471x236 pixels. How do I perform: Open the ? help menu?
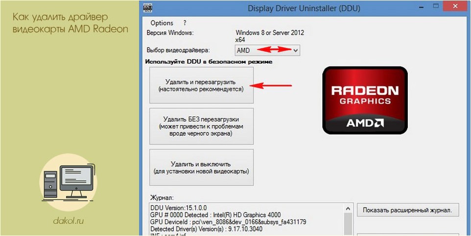pyautogui.click(x=185, y=23)
